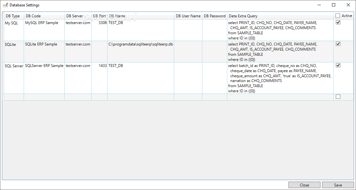Click TEST_DB name in the SQL Server row
This screenshot has height=190, width=356.
tap(116, 65)
